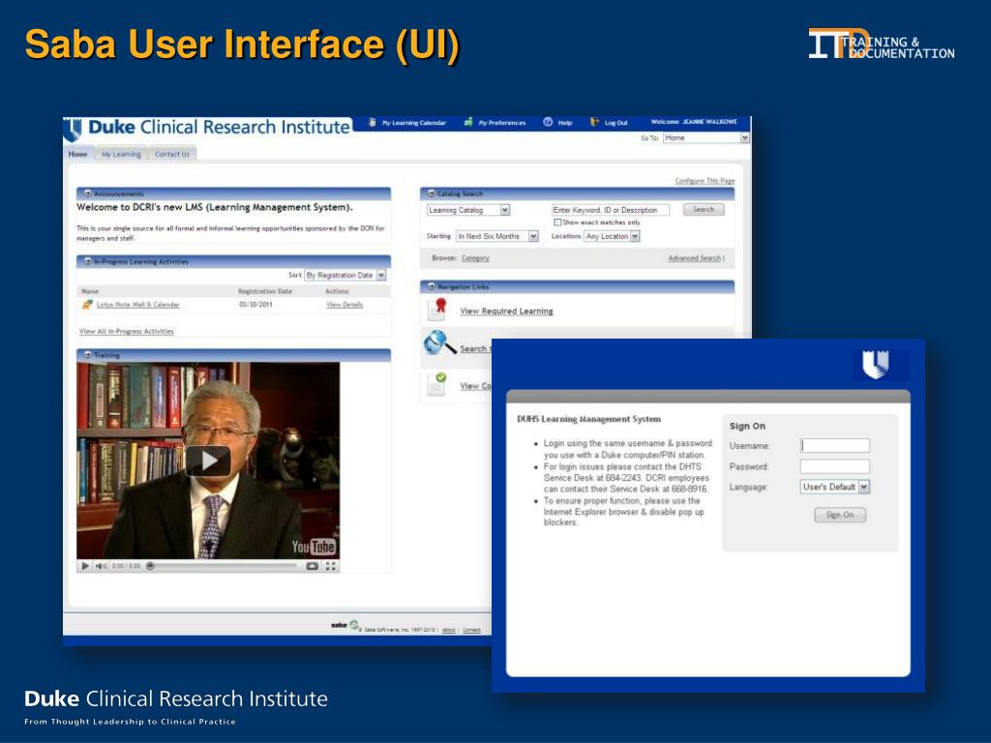Open the Help question mark icon

point(548,122)
